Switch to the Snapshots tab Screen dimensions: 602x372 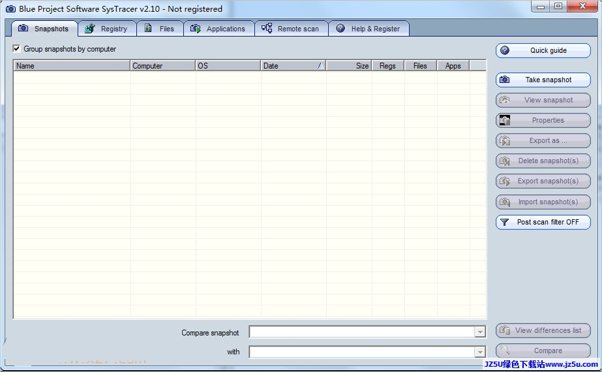pyautogui.click(x=44, y=29)
